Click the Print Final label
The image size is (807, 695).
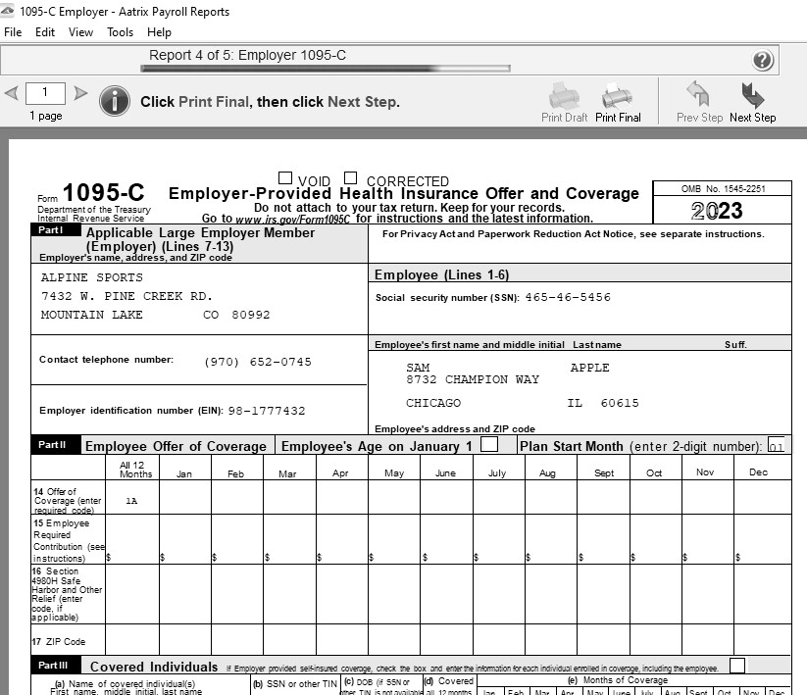pyautogui.click(x=618, y=118)
